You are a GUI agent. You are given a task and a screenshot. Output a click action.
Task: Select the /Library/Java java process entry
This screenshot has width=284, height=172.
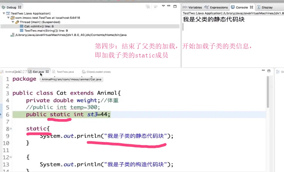(x=71, y=35)
